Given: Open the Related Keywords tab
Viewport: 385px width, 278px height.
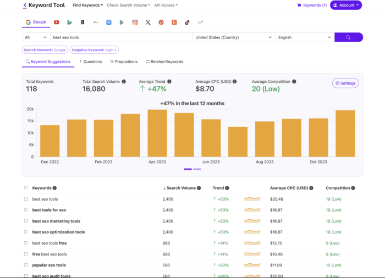Looking at the screenshot, I should (164, 61).
